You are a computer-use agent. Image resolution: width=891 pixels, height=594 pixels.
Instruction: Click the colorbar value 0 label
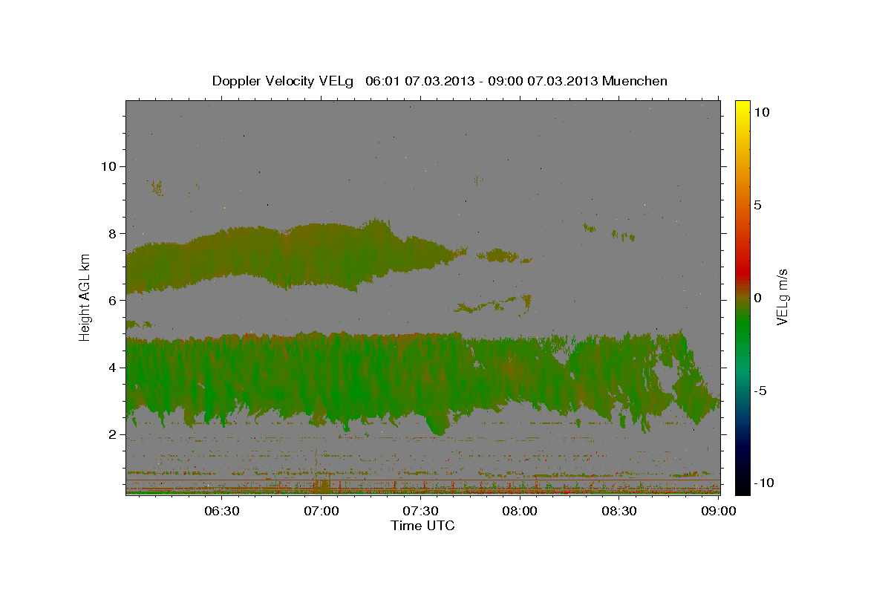pyautogui.click(x=757, y=298)
